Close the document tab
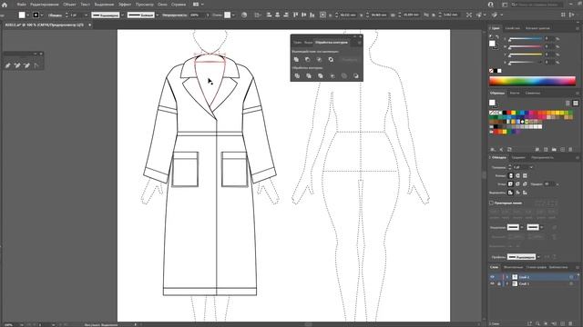 click(89, 25)
